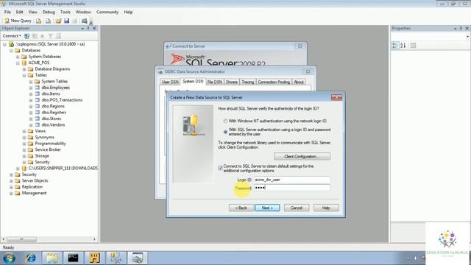This screenshot has height=265, width=471.
Task: Open the Community menu
Action: (x=107, y=12)
